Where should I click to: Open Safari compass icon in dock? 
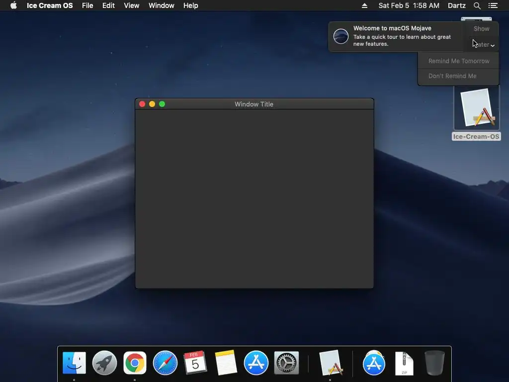[165, 363]
